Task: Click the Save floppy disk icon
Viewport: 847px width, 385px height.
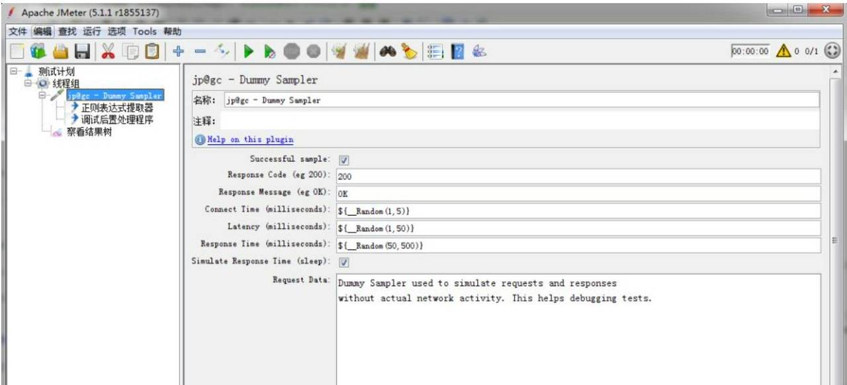Action: coord(82,52)
